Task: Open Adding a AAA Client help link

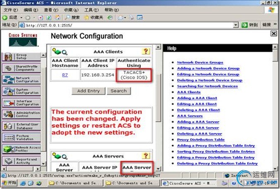Action: [x=197, y=98]
